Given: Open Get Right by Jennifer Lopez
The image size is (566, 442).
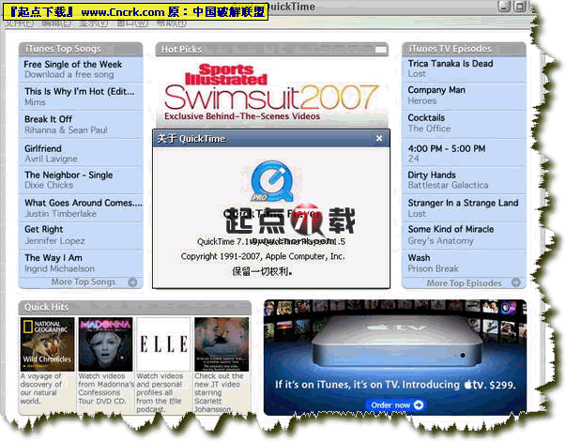Looking at the screenshot, I should coord(81,236).
